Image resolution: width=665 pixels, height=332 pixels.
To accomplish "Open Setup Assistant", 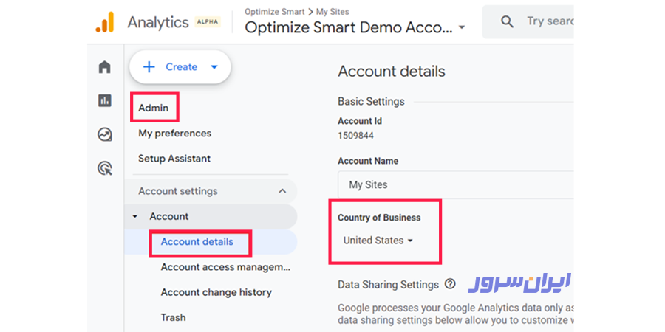I will click(174, 159).
